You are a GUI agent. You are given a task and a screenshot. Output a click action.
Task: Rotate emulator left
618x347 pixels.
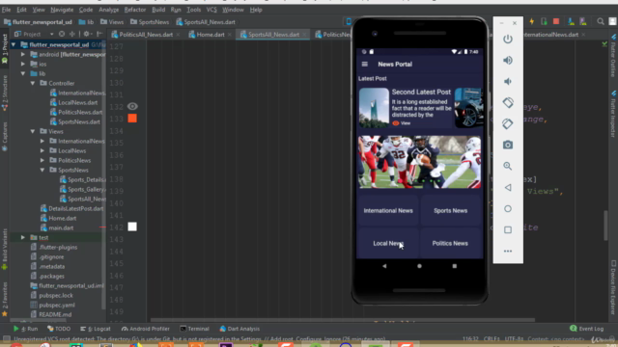[508, 103]
